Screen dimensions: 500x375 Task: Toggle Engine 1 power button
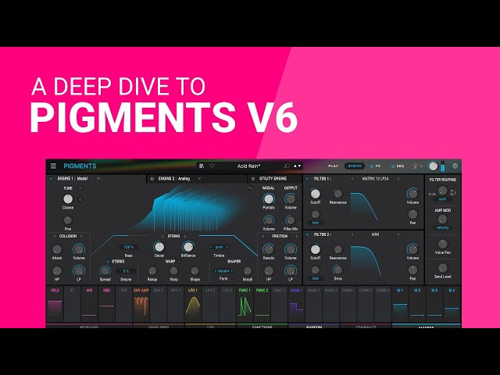[51, 179]
